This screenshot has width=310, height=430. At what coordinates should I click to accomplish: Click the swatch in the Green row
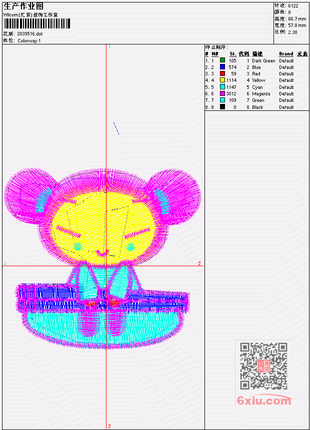click(x=222, y=100)
